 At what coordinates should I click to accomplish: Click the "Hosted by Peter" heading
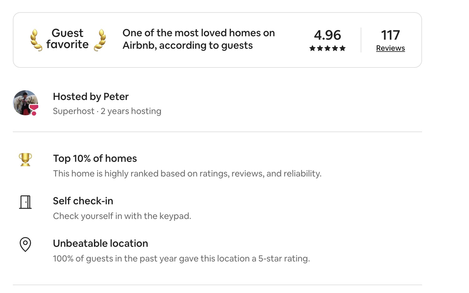click(x=91, y=97)
